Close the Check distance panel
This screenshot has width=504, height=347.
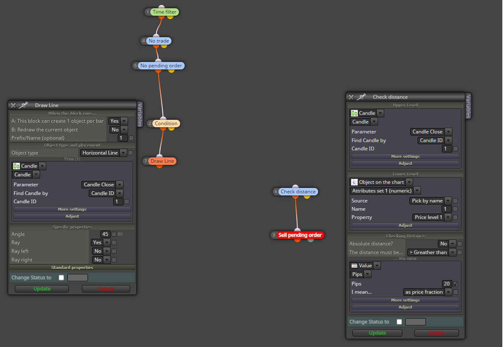(x=351, y=97)
